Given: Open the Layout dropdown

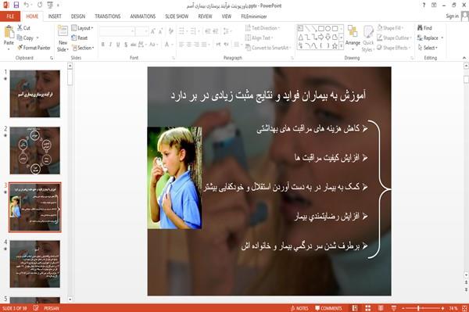Looking at the screenshot, I should click(x=83, y=28).
